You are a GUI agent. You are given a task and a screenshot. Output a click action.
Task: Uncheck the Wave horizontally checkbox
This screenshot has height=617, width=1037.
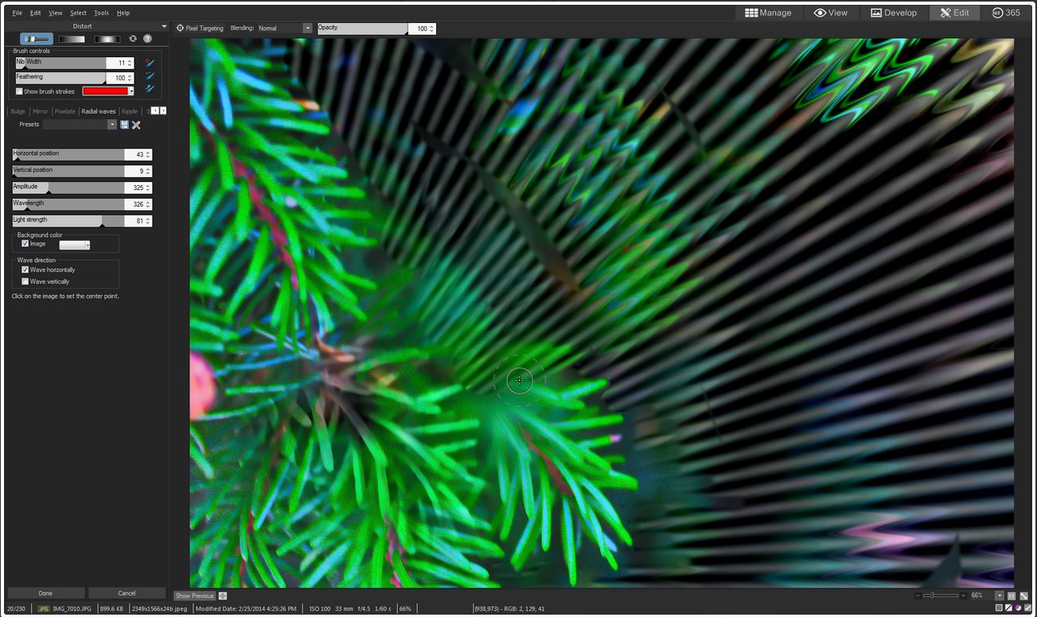coord(25,270)
